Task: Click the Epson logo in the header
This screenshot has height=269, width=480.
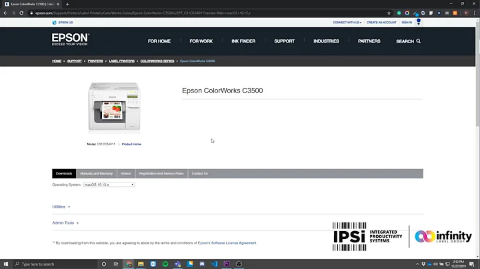Action: click(x=71, y=39)
